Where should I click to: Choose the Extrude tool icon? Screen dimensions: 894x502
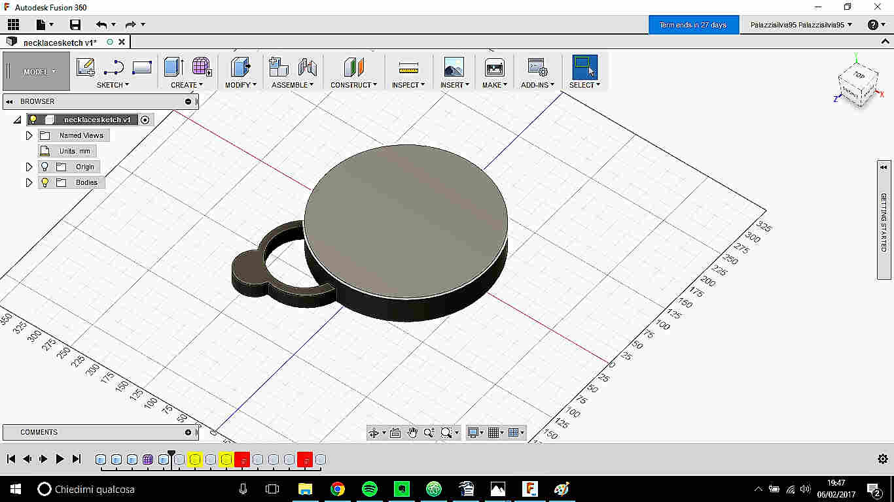pos(173,67)
